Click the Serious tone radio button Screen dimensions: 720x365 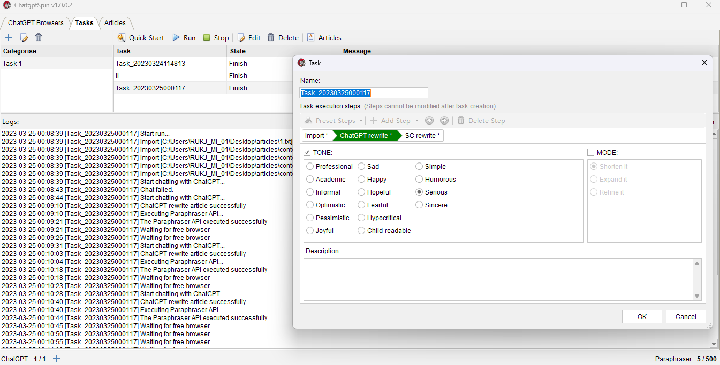click(x=431, y=192)
